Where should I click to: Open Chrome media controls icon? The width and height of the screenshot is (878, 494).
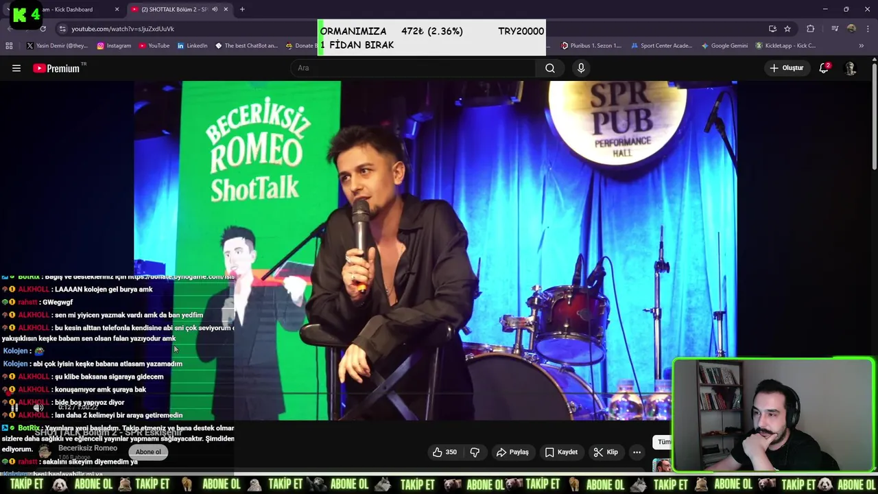(834, 29)
